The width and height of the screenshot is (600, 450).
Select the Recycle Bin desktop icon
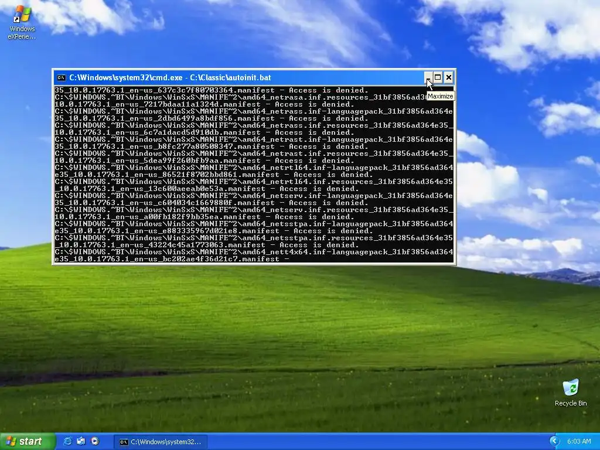(x=571, y=393)
